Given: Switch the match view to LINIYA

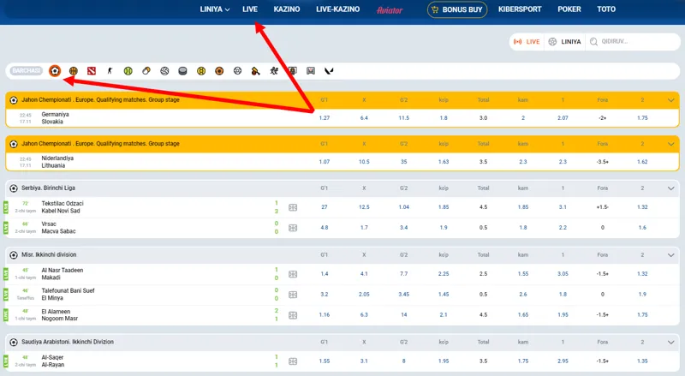Looking at the screenshot, I should (x=565, y=41).
